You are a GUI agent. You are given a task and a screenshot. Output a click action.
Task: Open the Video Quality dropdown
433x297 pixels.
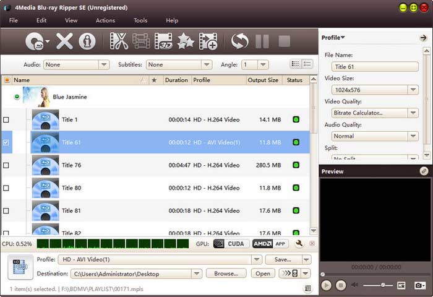point(413,113)
